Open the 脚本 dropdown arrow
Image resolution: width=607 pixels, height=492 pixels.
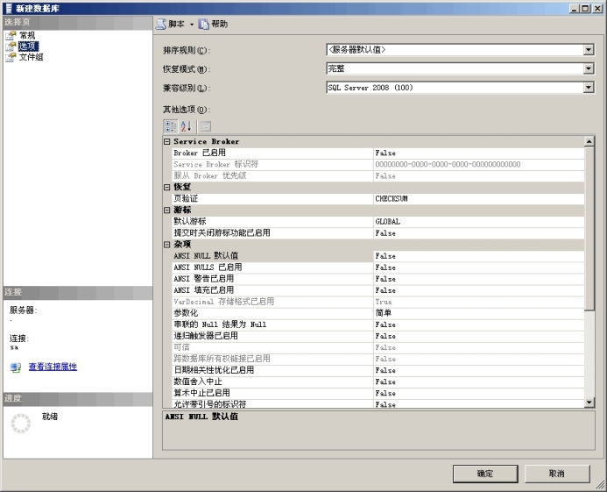tap(192, 25)
